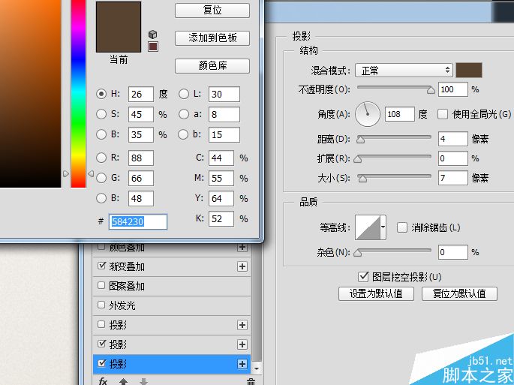The height and width of the screenshot is (385, 514).
Task: Click the 不透明度 field showing 100
Action: (x=453, y=89)
